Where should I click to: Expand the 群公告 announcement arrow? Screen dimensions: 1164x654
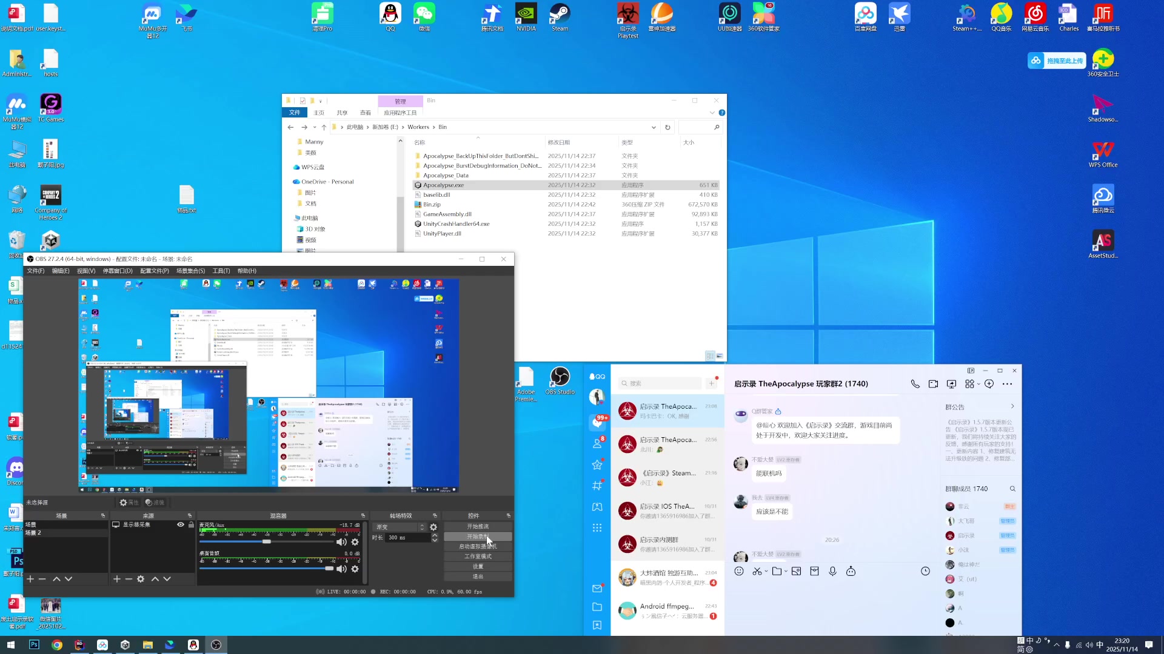1012,406
